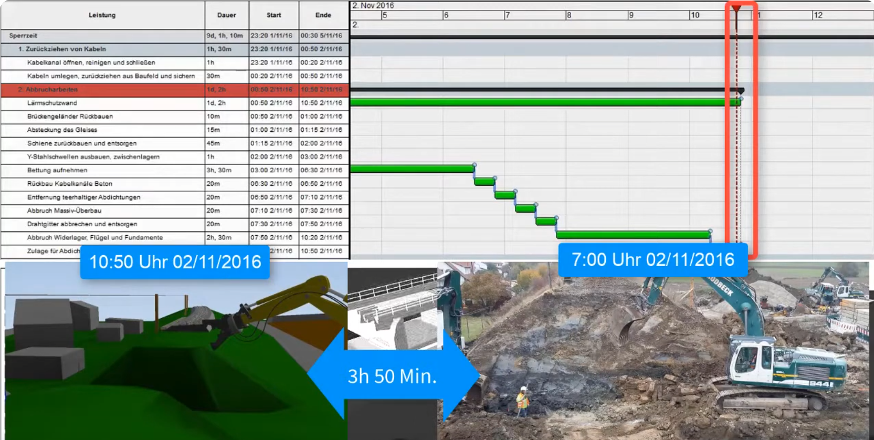Click hour 8 in the timeline scale
The width and height of the screenshot is (874, 440).
pyautogui.click(x=569, y=15)
